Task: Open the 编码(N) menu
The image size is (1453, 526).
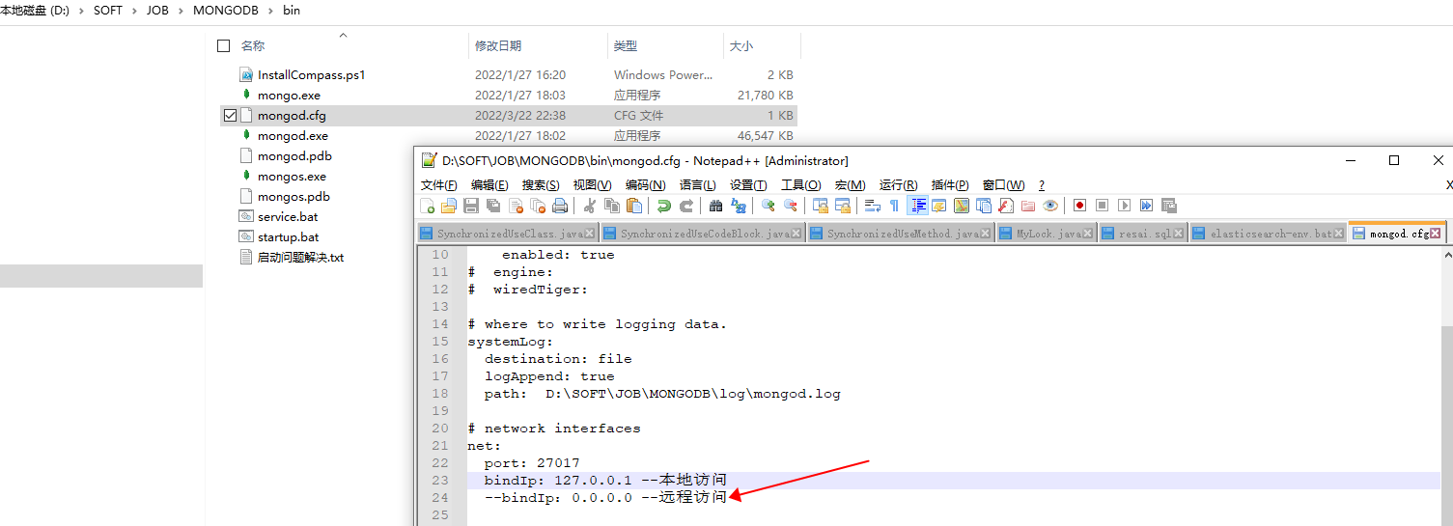Action: (646, 185)
